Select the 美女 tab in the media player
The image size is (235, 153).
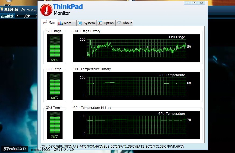click(x=27, y=16)
